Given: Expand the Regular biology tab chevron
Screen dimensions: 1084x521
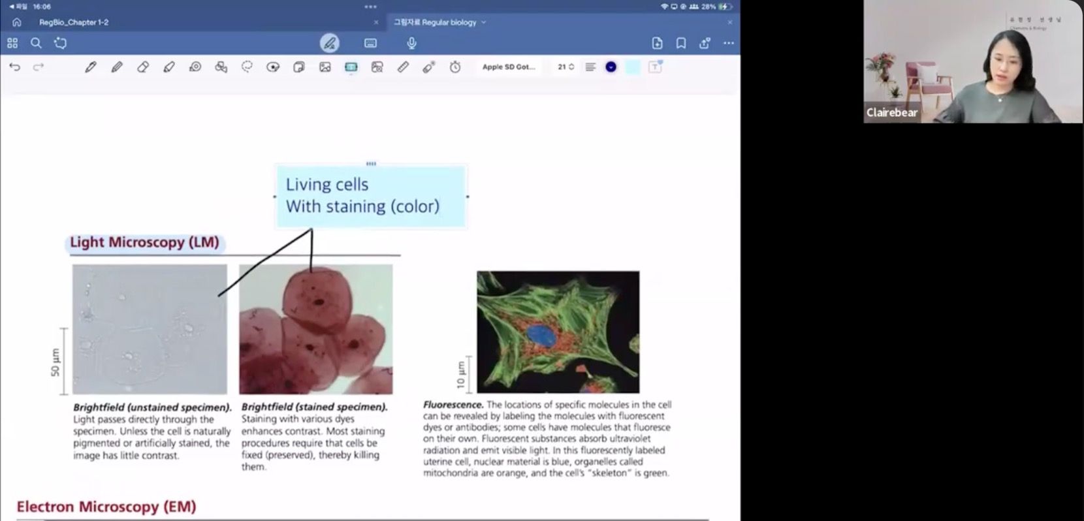Looking at the screenshot, I should (x=484, y=22).
